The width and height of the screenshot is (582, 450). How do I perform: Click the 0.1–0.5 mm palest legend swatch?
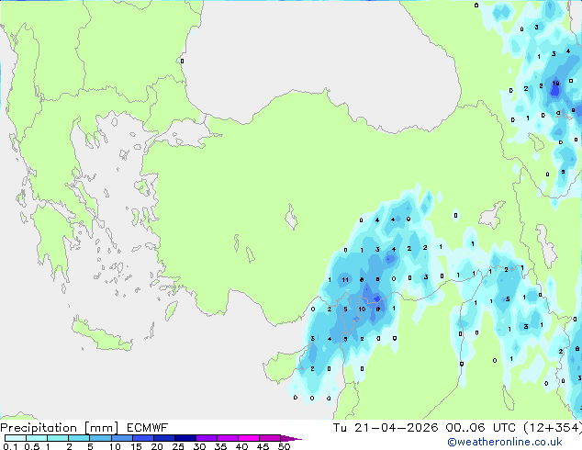coord(16,438)
